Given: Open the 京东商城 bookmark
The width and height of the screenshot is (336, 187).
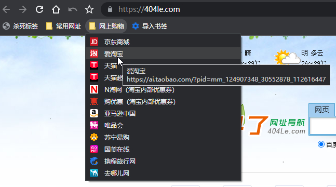Looking at the screenshot, I should click(x=163, y=42).
